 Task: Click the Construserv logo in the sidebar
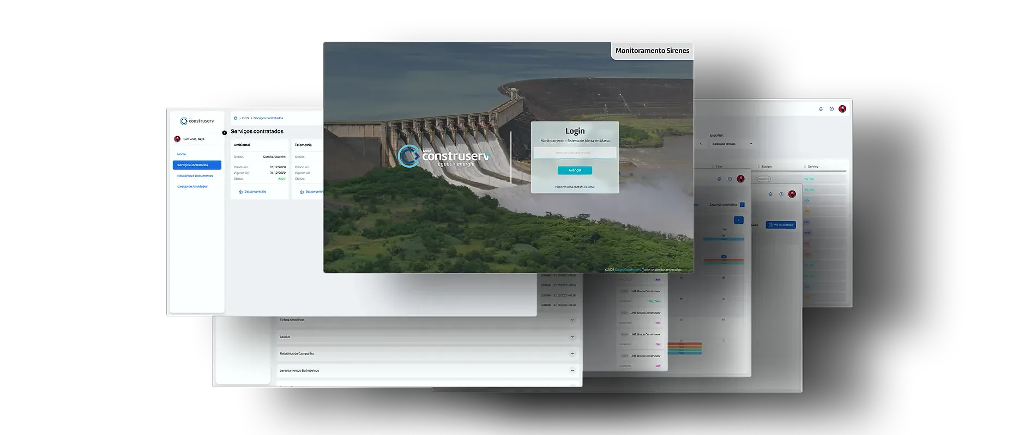(x=197, y=121)
